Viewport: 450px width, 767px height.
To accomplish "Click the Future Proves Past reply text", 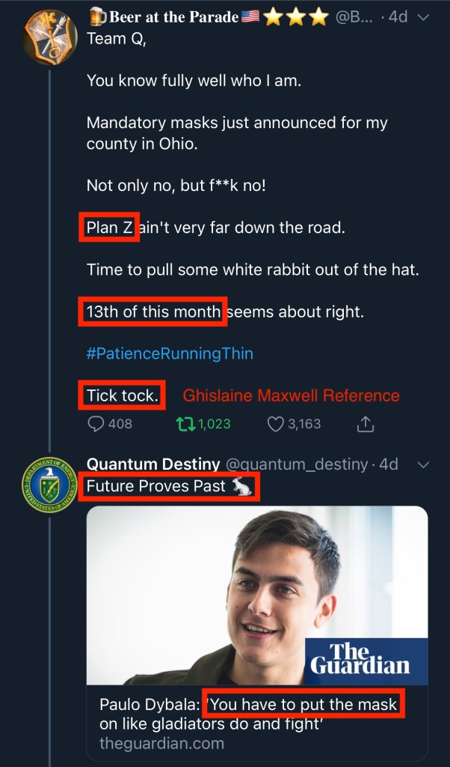I will pos(155,487).
